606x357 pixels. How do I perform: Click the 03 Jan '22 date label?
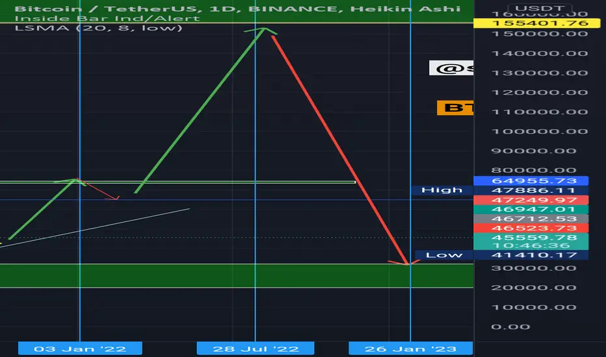tap(80, 349)
